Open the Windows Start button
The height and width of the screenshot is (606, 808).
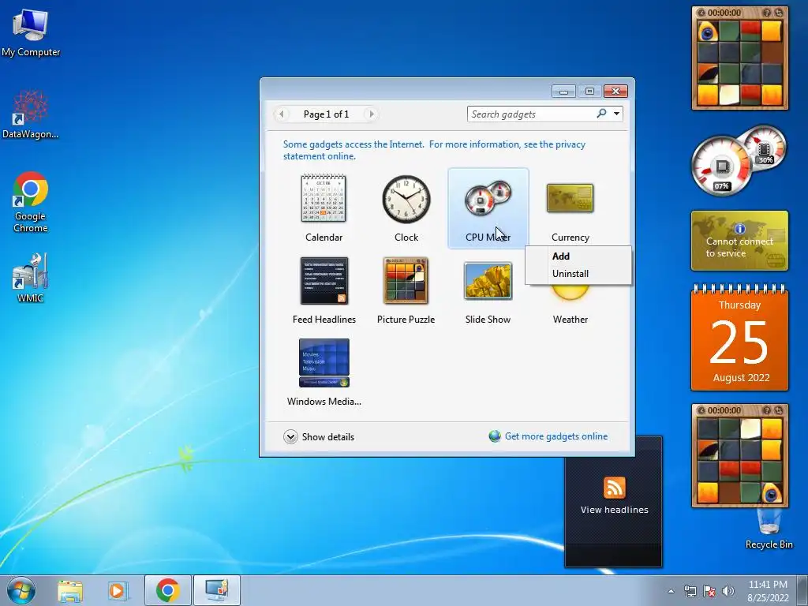[x=21, y=590]
